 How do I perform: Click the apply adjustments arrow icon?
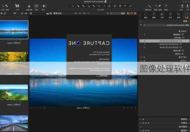(x=3, y=6)
